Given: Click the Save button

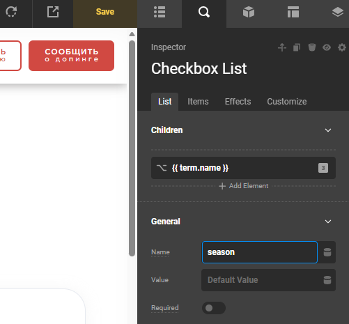Looking at the screenshot, I should [105, 12].
